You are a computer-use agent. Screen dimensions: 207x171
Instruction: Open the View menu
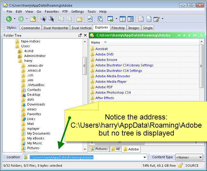coord(29,12)
